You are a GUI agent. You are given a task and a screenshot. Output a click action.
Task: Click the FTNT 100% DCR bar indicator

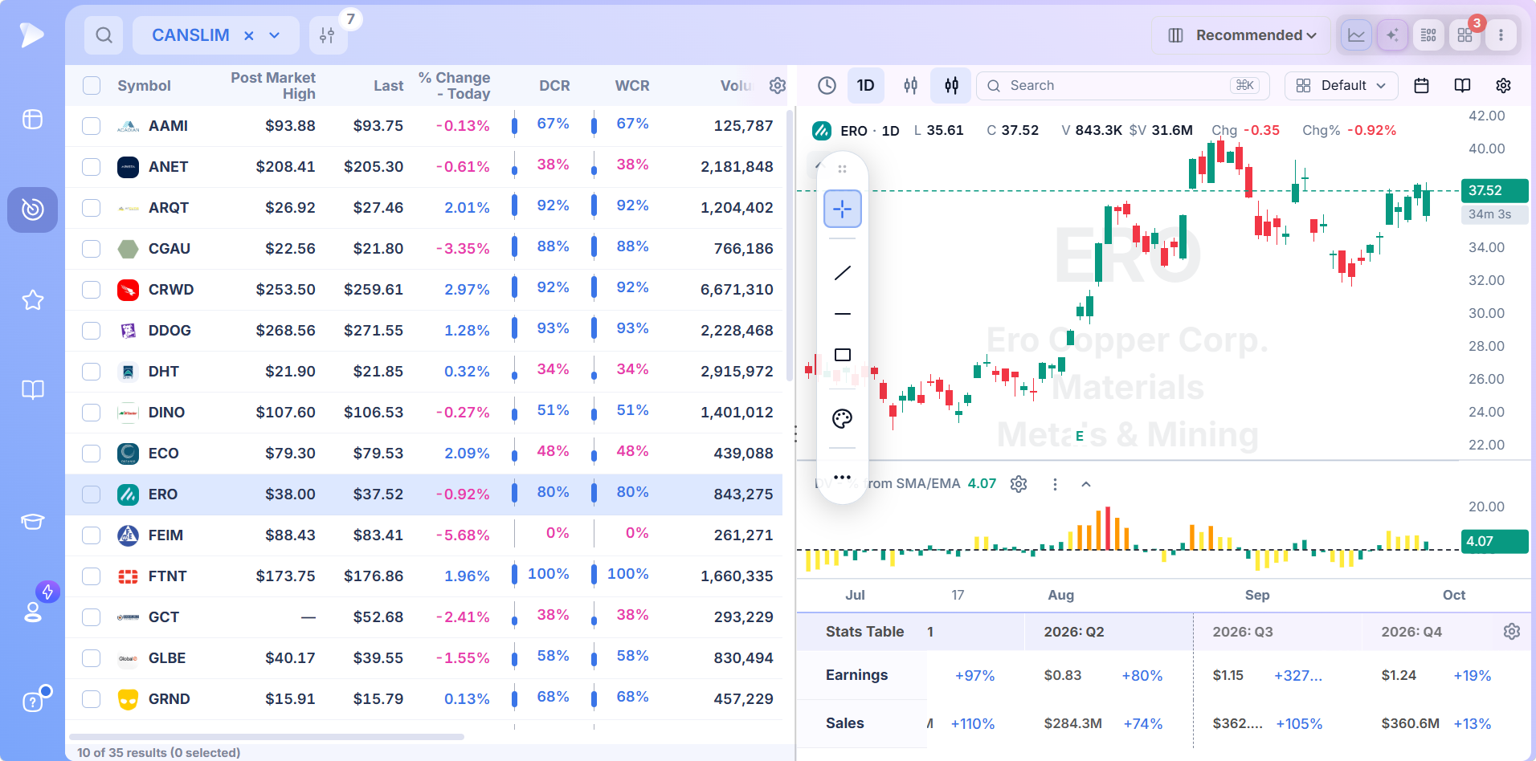514,575
